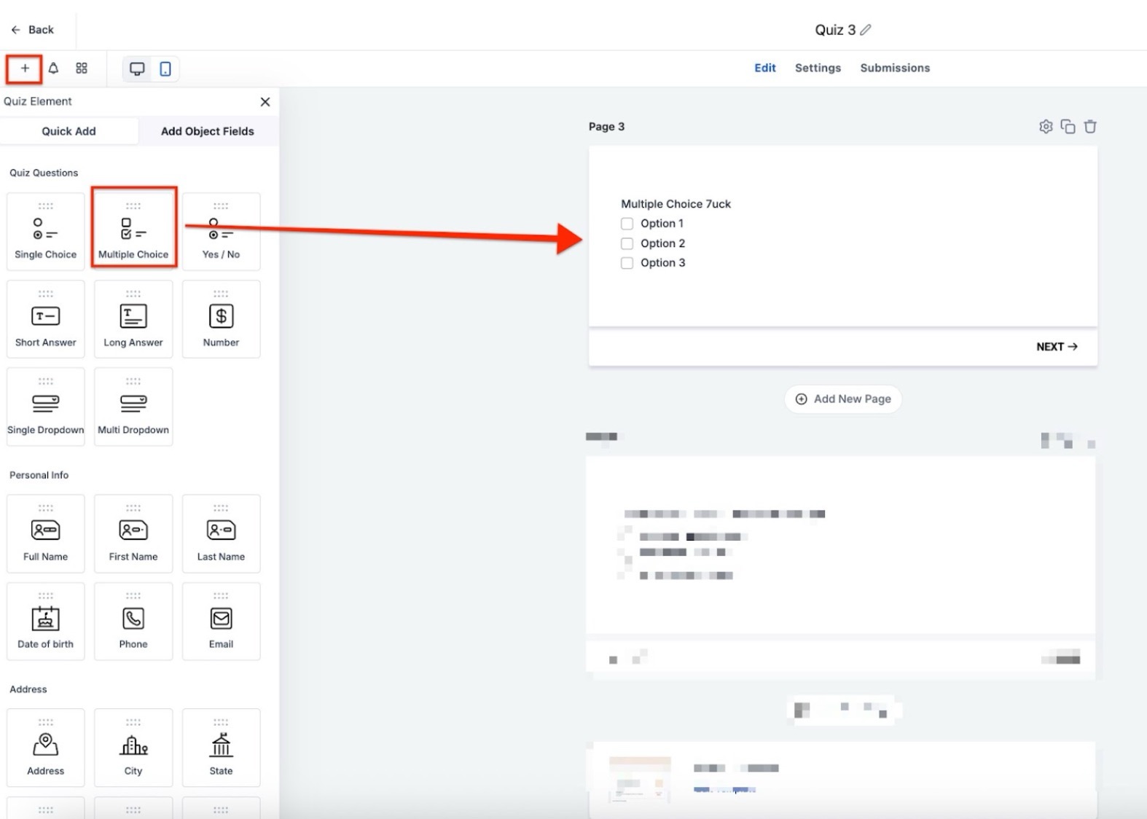
Task: Switch to mobile preview view
Action: (x=165, y=69)
